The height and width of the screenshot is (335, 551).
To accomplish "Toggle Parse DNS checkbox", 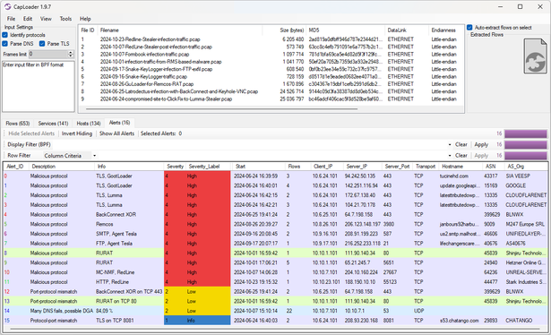I will click(x=4, y=44).
